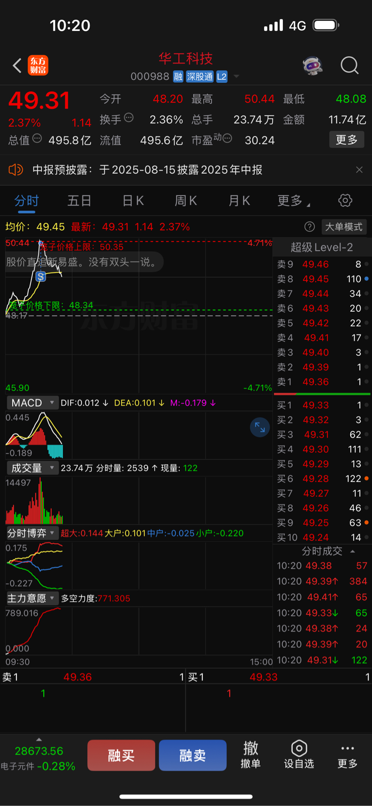Select 买10 price 49.24 row
372x806 pixels.
(322, 537)
